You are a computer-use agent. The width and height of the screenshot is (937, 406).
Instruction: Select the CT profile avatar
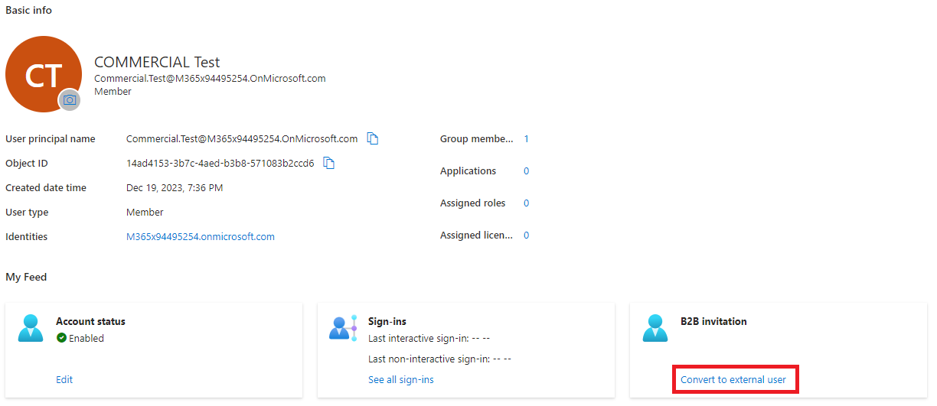[42, 74]
